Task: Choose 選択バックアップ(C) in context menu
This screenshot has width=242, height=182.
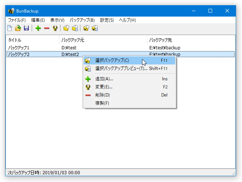Action: (x=129, y=60)
